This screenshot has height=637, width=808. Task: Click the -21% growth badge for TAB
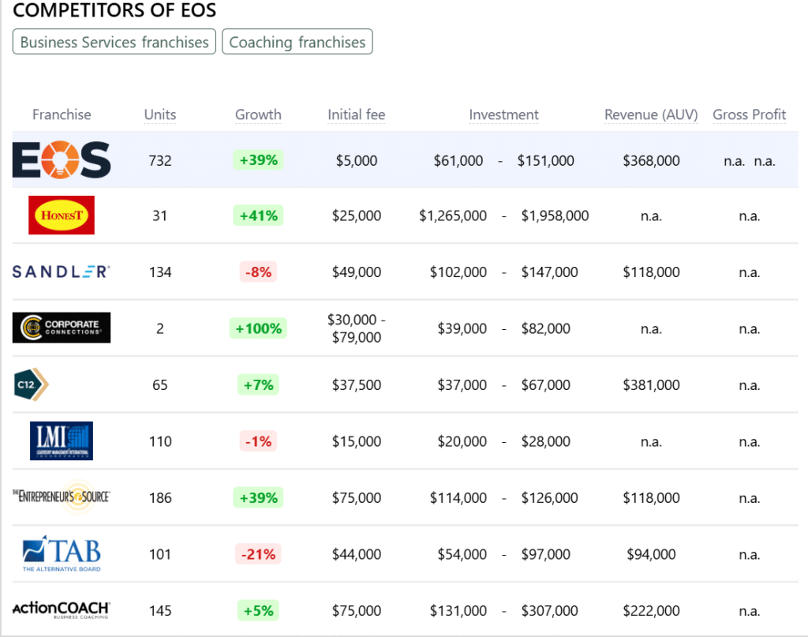(x=258, y=554)
